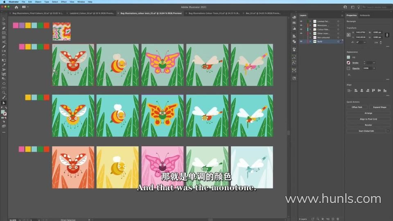This screenshot has height=221, width=393.
Task: Open the Layers panel options menu
Action: pyautogui.click(x=342, y=16)
